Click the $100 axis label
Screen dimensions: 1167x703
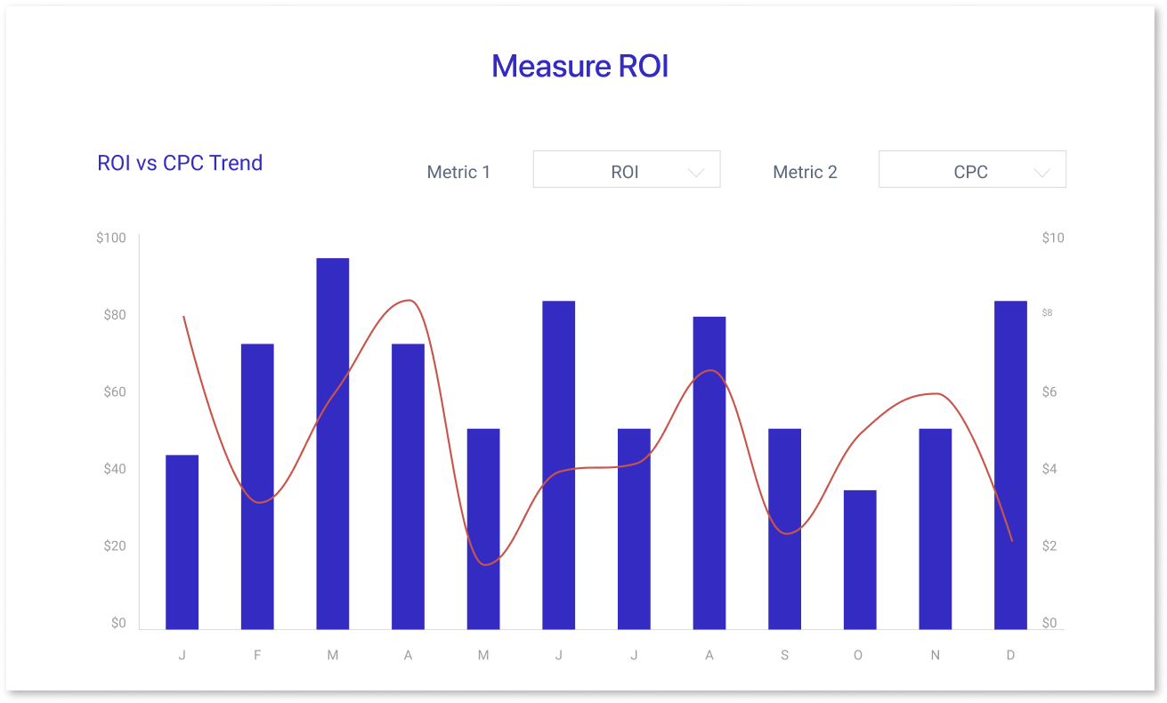(111, 238)
